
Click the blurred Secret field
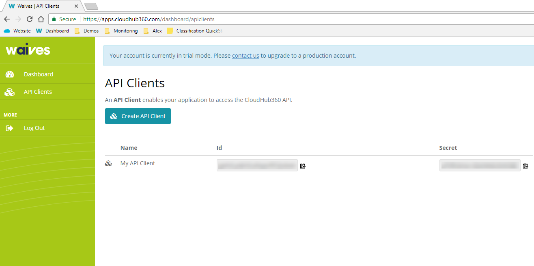[480, 165]
